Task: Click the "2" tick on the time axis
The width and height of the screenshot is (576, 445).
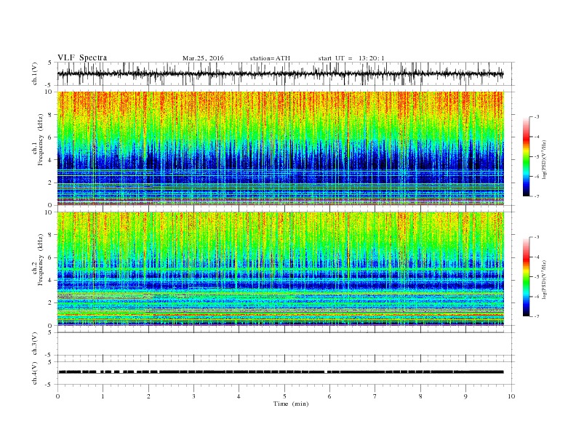Action: point(148,396)
